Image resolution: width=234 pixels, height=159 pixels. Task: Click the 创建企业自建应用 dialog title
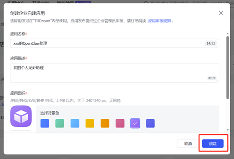27,13
